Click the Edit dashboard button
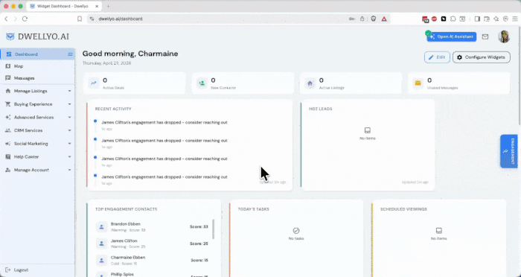This screenshot has height=277, width=521. coord(437,57)
